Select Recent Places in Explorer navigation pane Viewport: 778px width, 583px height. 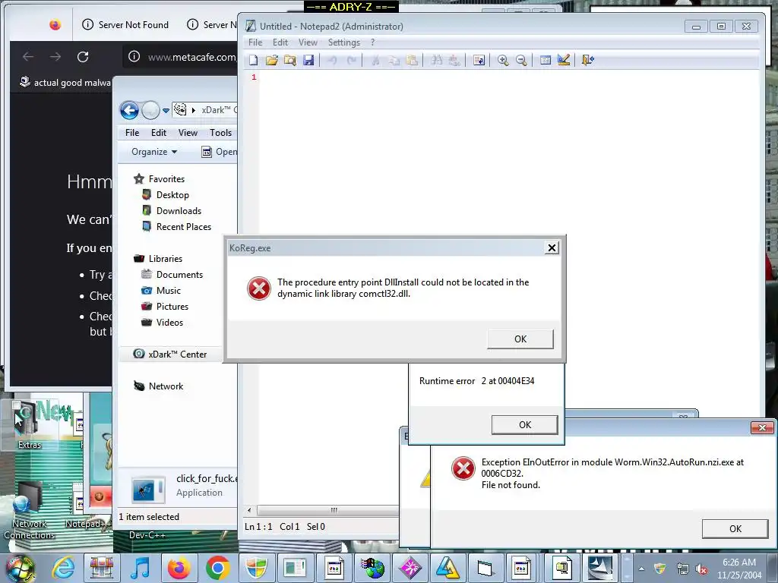click(x=176, y=226)
